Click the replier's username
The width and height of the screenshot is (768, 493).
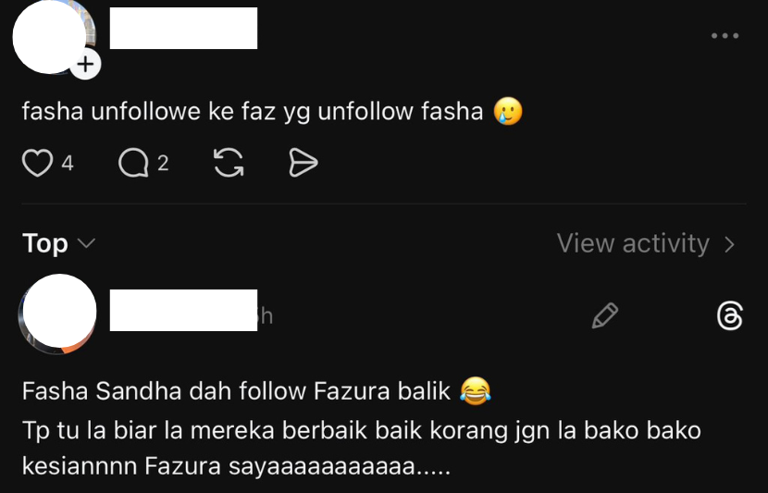pos(184,310)
